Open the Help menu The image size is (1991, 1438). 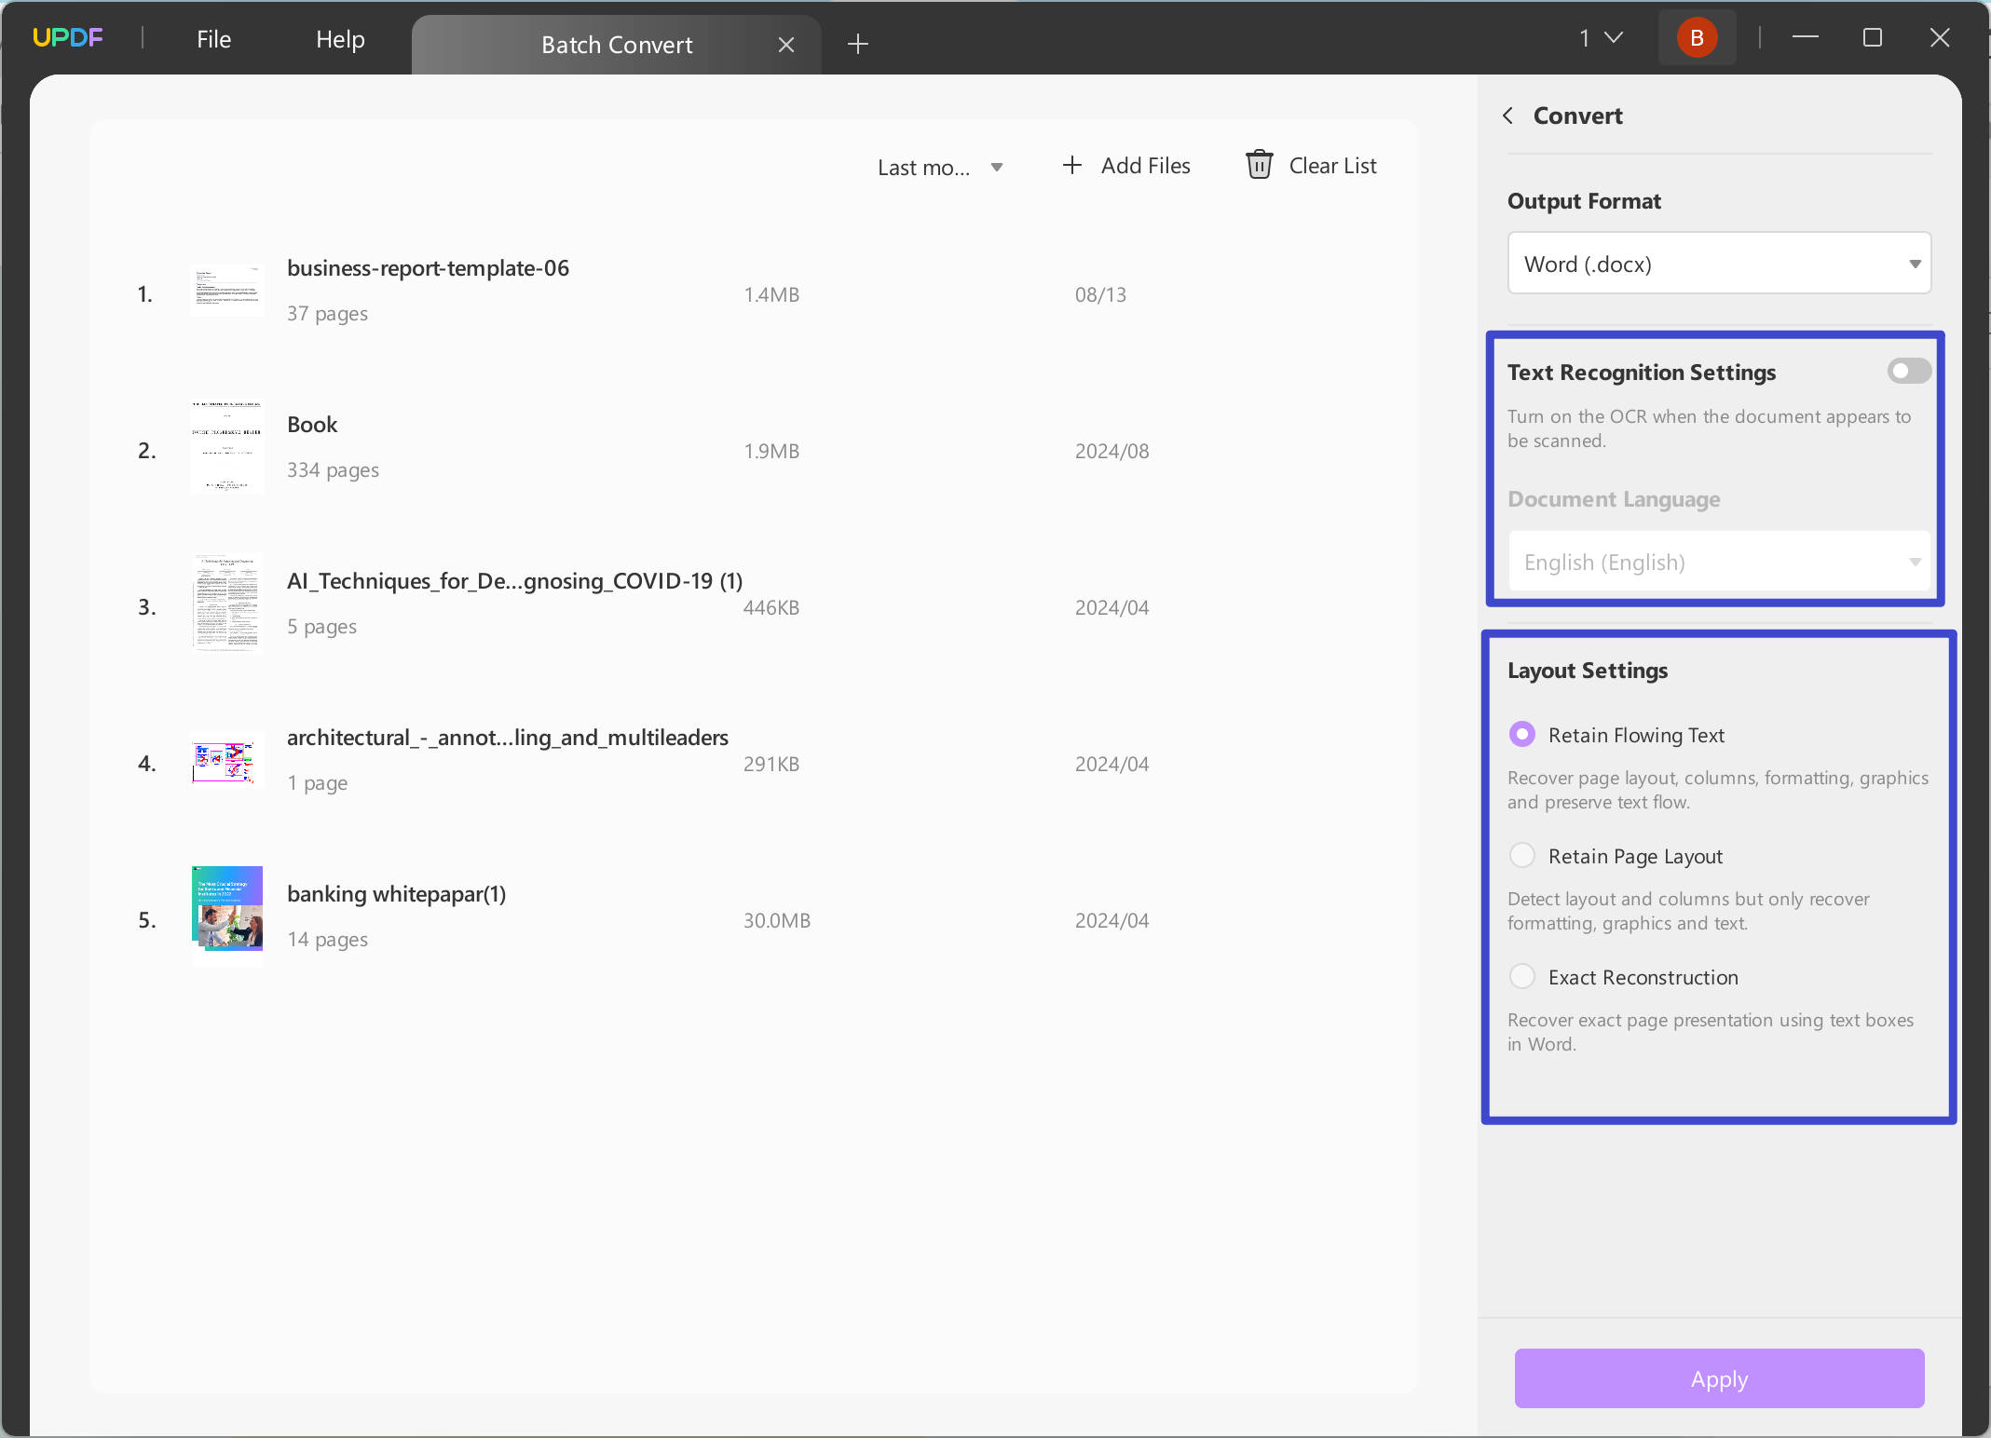tap(339, 39)
